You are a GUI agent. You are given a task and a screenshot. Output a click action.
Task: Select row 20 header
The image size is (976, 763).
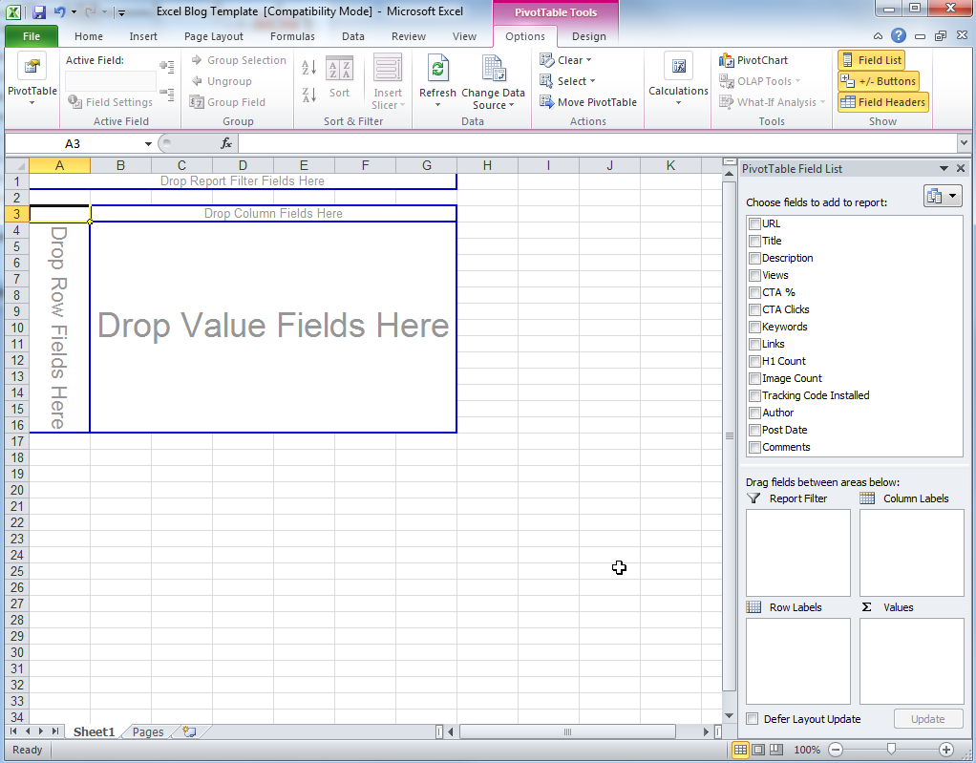[x=17, y=490]
